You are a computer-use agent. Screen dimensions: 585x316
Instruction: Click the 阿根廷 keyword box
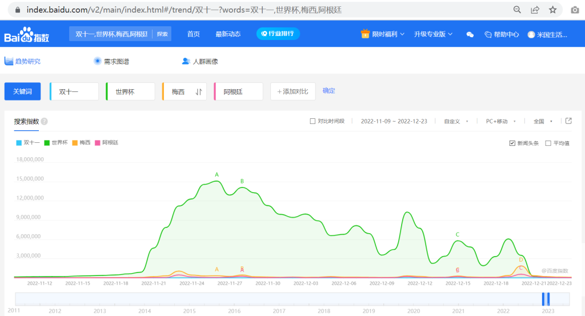(239, 91)
